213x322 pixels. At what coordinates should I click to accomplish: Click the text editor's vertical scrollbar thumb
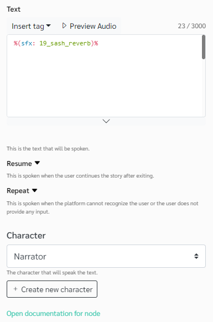tap(204, 47)
